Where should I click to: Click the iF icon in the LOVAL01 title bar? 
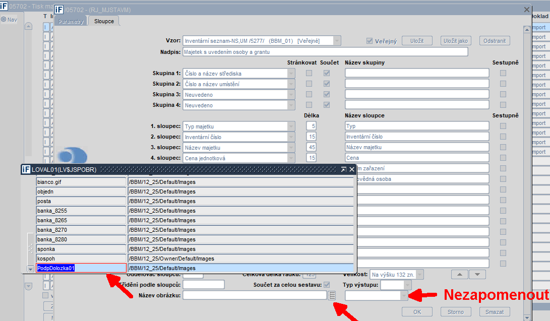click(26, 170)
